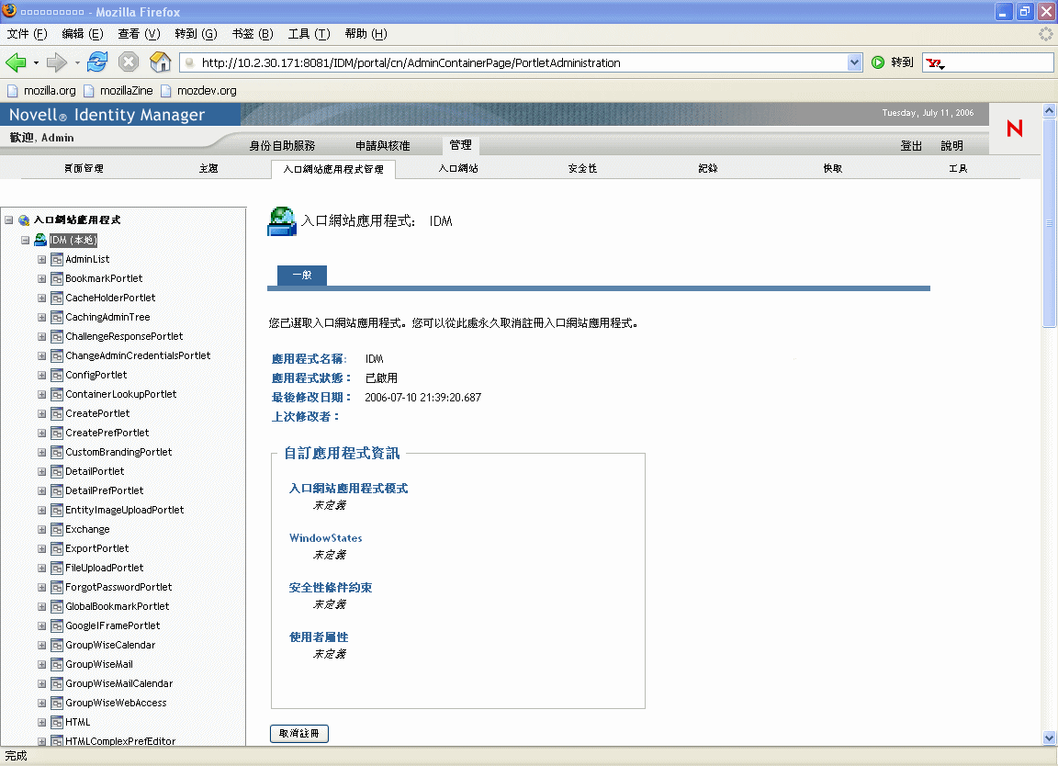Click the ConfigPortlet icon
Screen dimensions: 1058x766
point(57,376)
